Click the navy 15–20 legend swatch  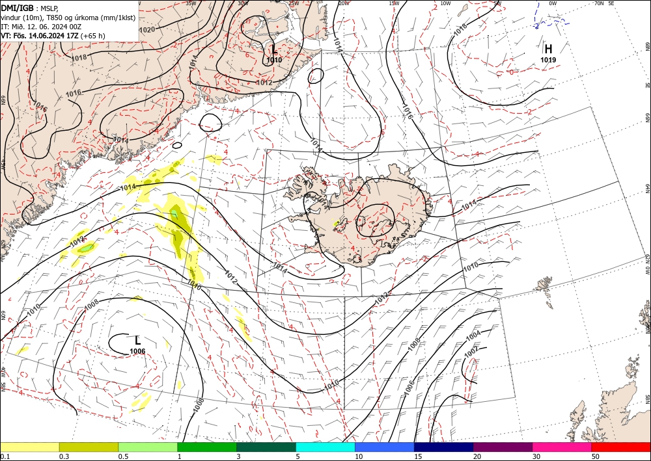point(444,447)
